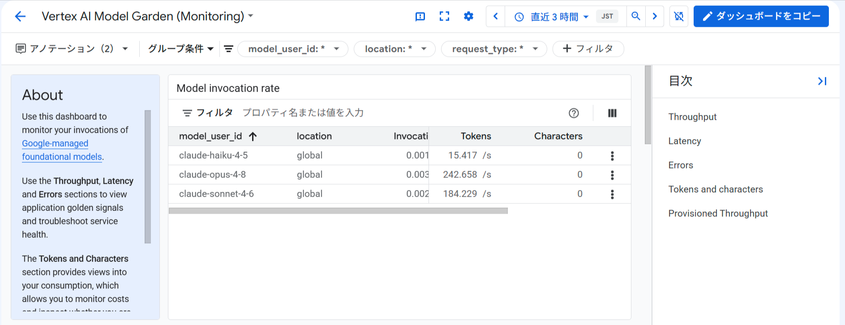
Task: Expand the アノテーション (2) dropdown
Action: (x=72, y=49)
